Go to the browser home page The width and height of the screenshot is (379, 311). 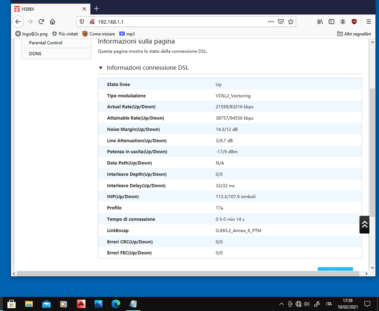pos(53,21)
